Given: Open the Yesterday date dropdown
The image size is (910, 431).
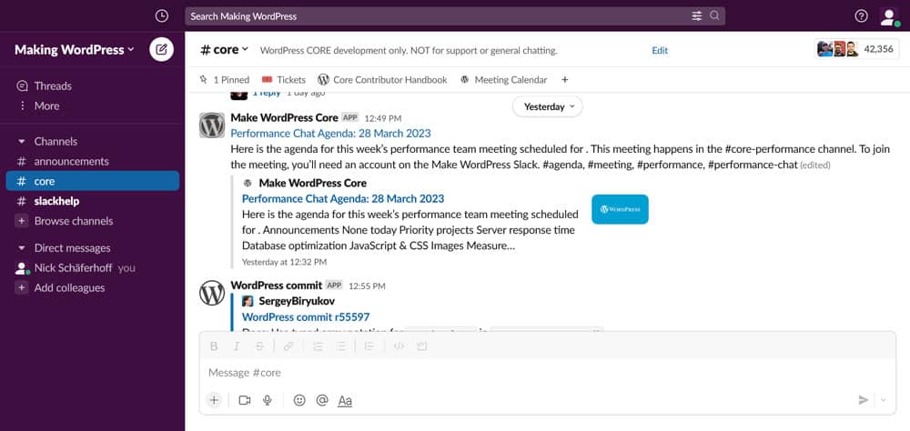Looking at the screenshot, I should click(x=549, y=106).
